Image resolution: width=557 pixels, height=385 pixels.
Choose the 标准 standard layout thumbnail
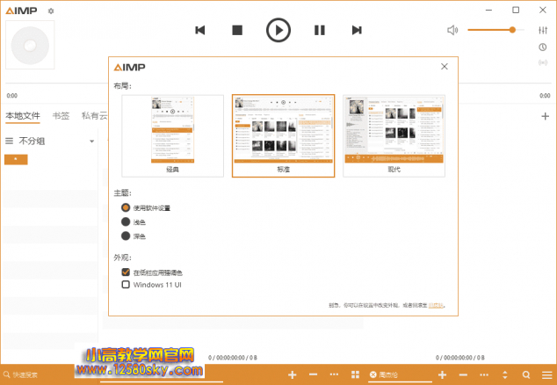point(284,135)
